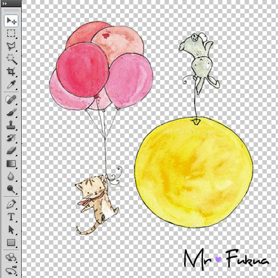Pick the Blur tool droplet icon
The width and height of the screenshot is (278, 278).
[11, 176]
